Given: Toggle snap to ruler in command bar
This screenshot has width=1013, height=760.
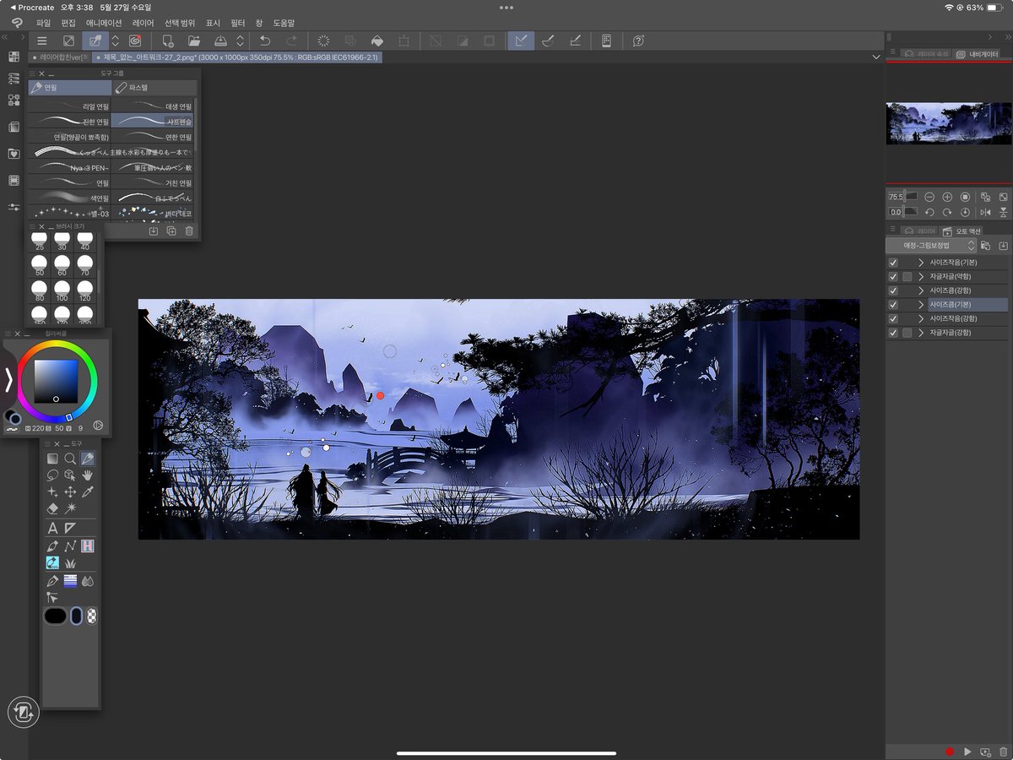Looking at the screenshot, I should click(521, 41).
